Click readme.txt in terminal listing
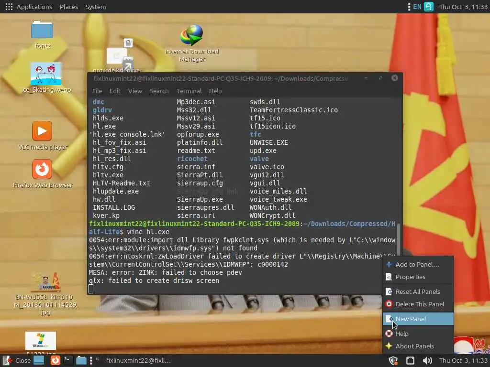This screenshot has height=367, width=490. coord(196,151)
